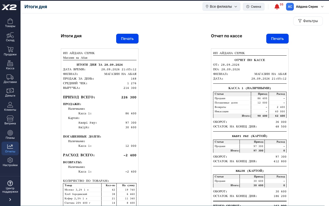This screenshot has height=206, width=329.
Task: Click the Kaspi Pay ending balance 412 800
Action: click(280, 161)
